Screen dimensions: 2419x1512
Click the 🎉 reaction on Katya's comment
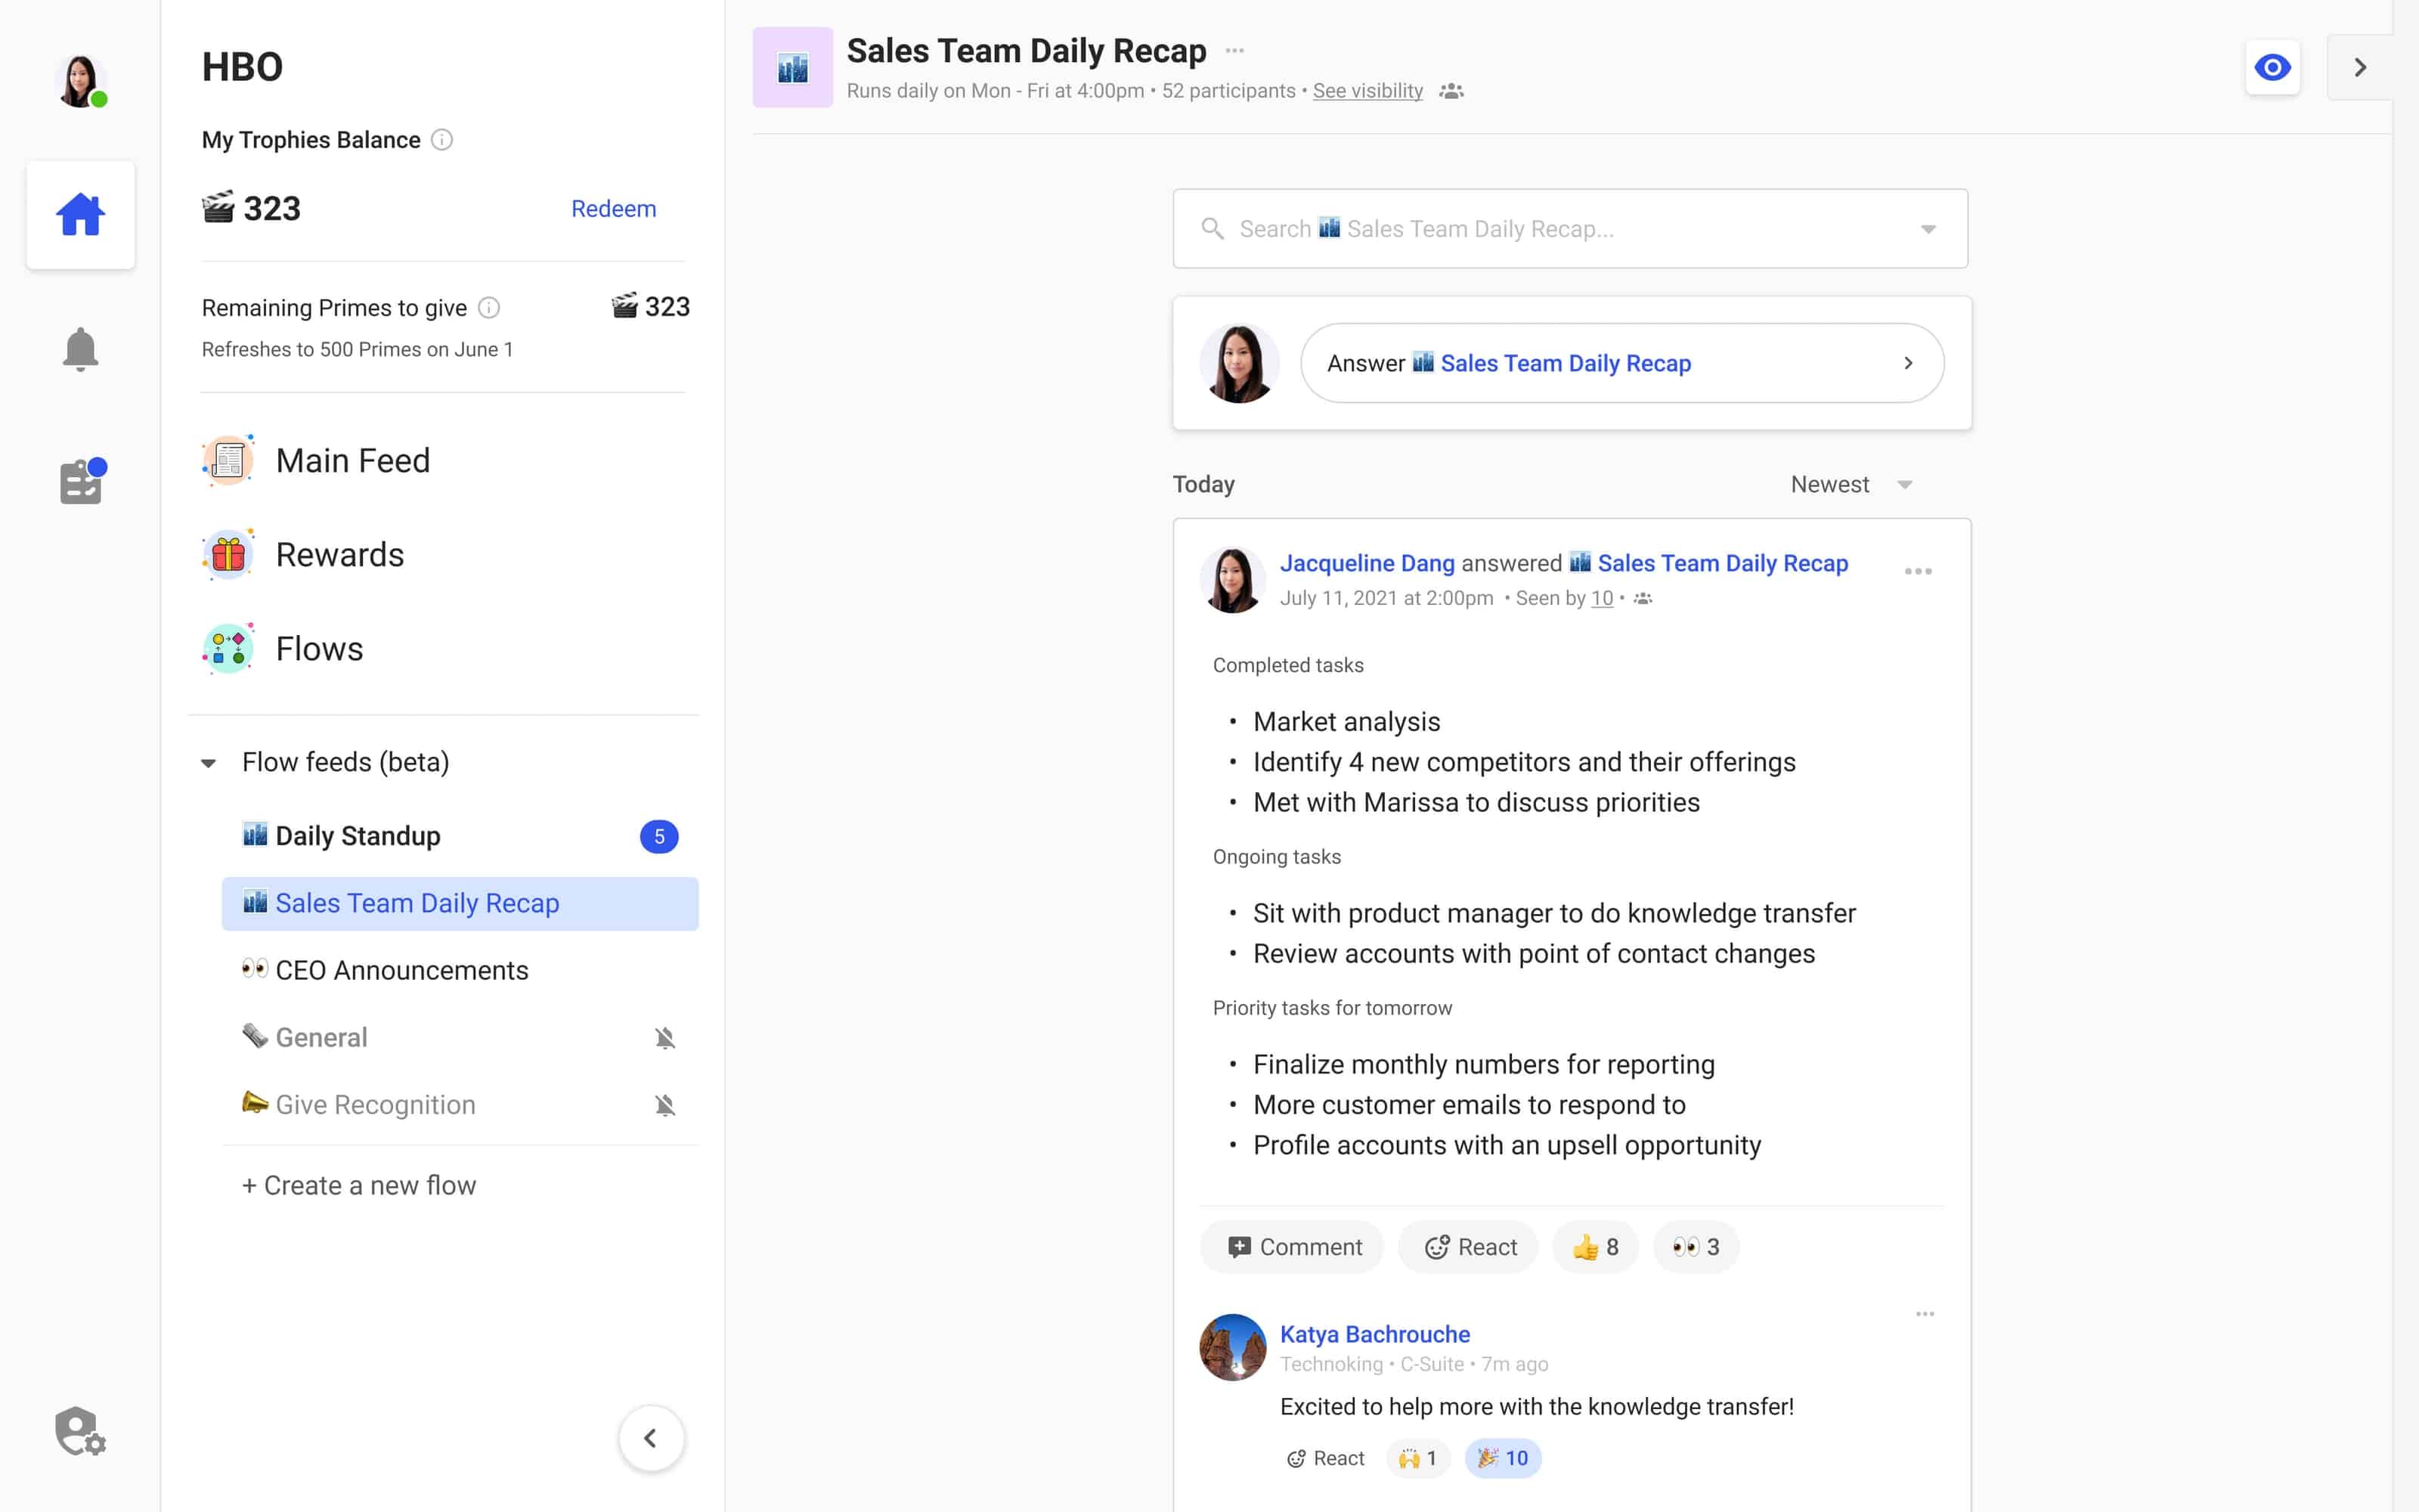[1502, 1457]
